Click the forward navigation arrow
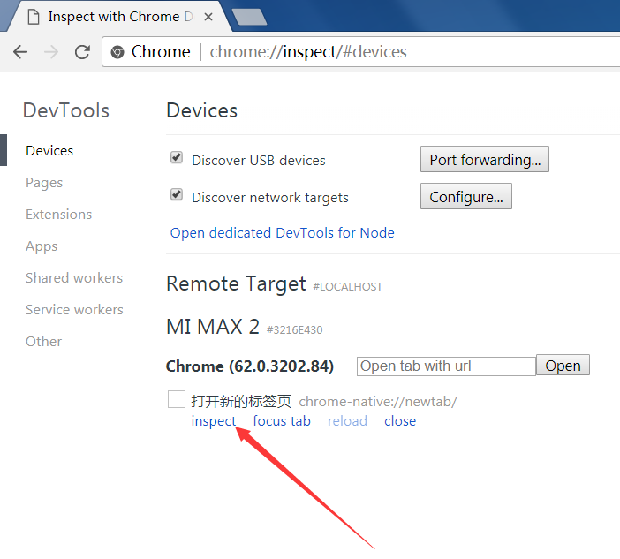 [51, 52]
